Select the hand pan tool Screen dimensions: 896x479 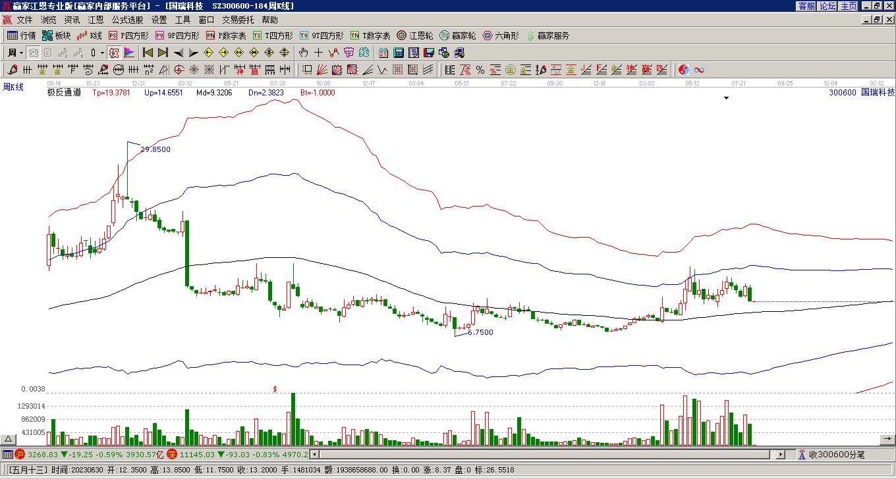pyautogui.click(x=303, y=53)
